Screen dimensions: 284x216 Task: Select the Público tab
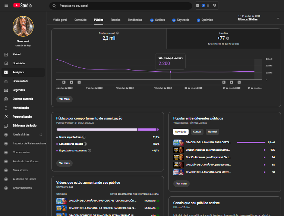(98, 20)
